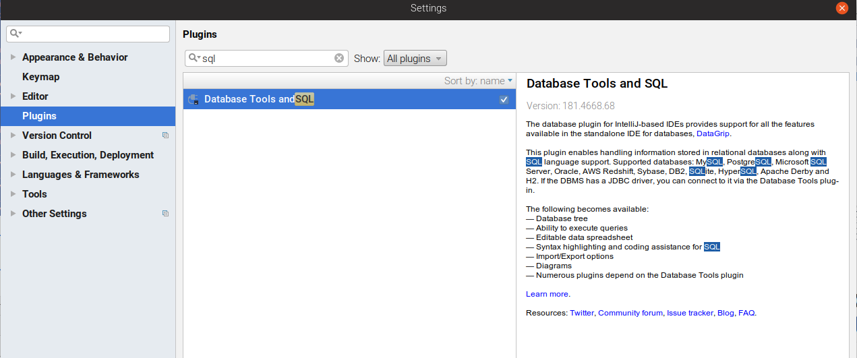This screenshot has height=358, width=857.
Task: Disable the Database Tools and SQL checkbox
Action: [504, 100]
